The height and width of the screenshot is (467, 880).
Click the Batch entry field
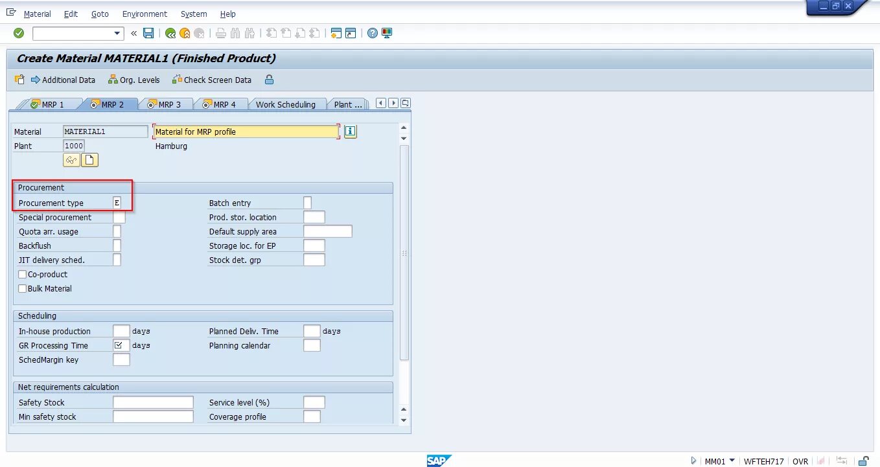pyautogui.click(x=307, y=203)
